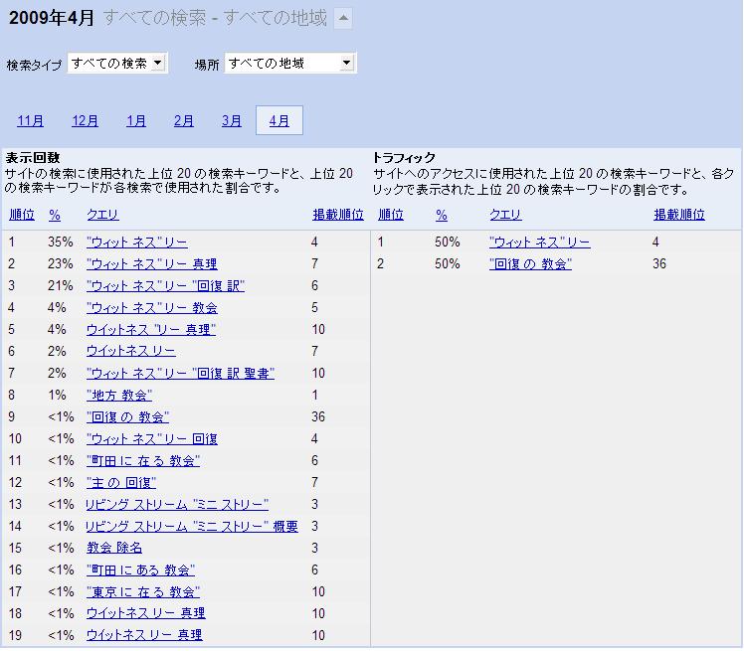The width and height of the screenshot is (744, 651).
Task: Sort トラフィック table by クエリ header
Action: pyautogui.click(x=505, y=215)
